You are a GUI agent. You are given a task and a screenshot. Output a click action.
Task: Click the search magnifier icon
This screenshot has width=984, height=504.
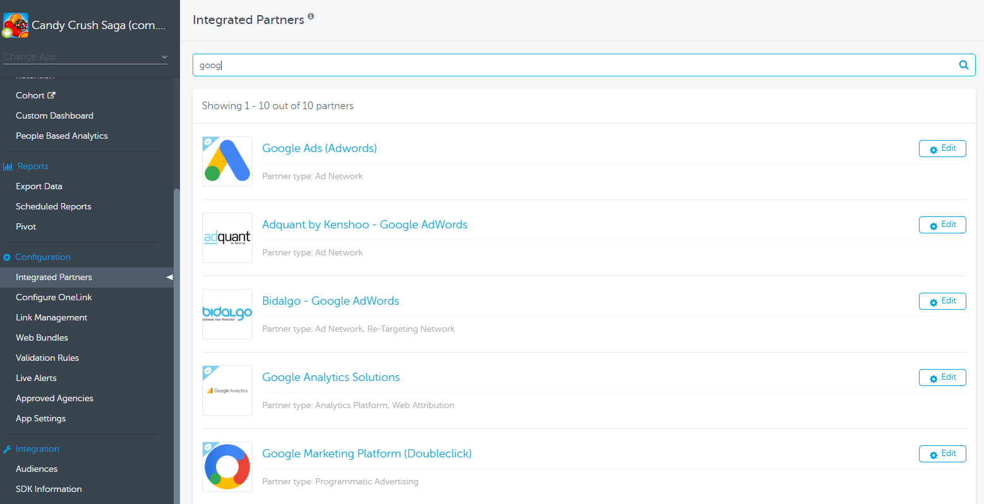[x=963, y=65]
